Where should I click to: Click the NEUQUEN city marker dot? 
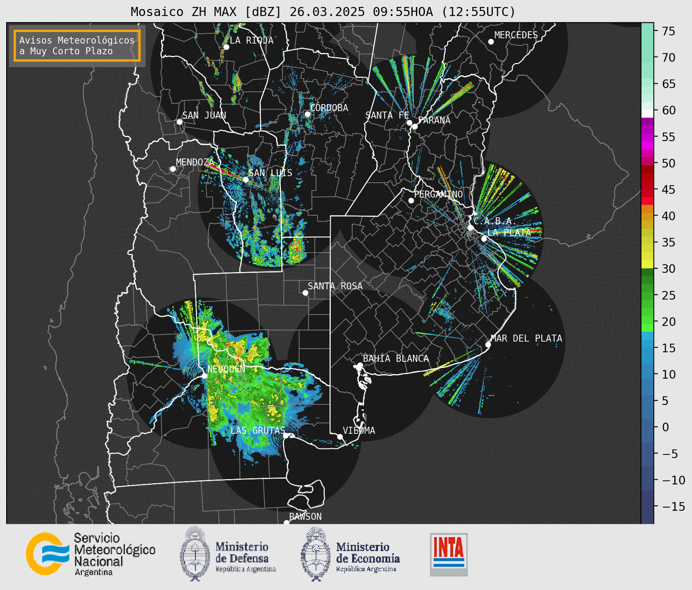tap(204, 376)
